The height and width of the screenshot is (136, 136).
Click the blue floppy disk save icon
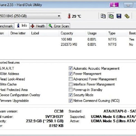pyautogui.click(x=119, y=16)
